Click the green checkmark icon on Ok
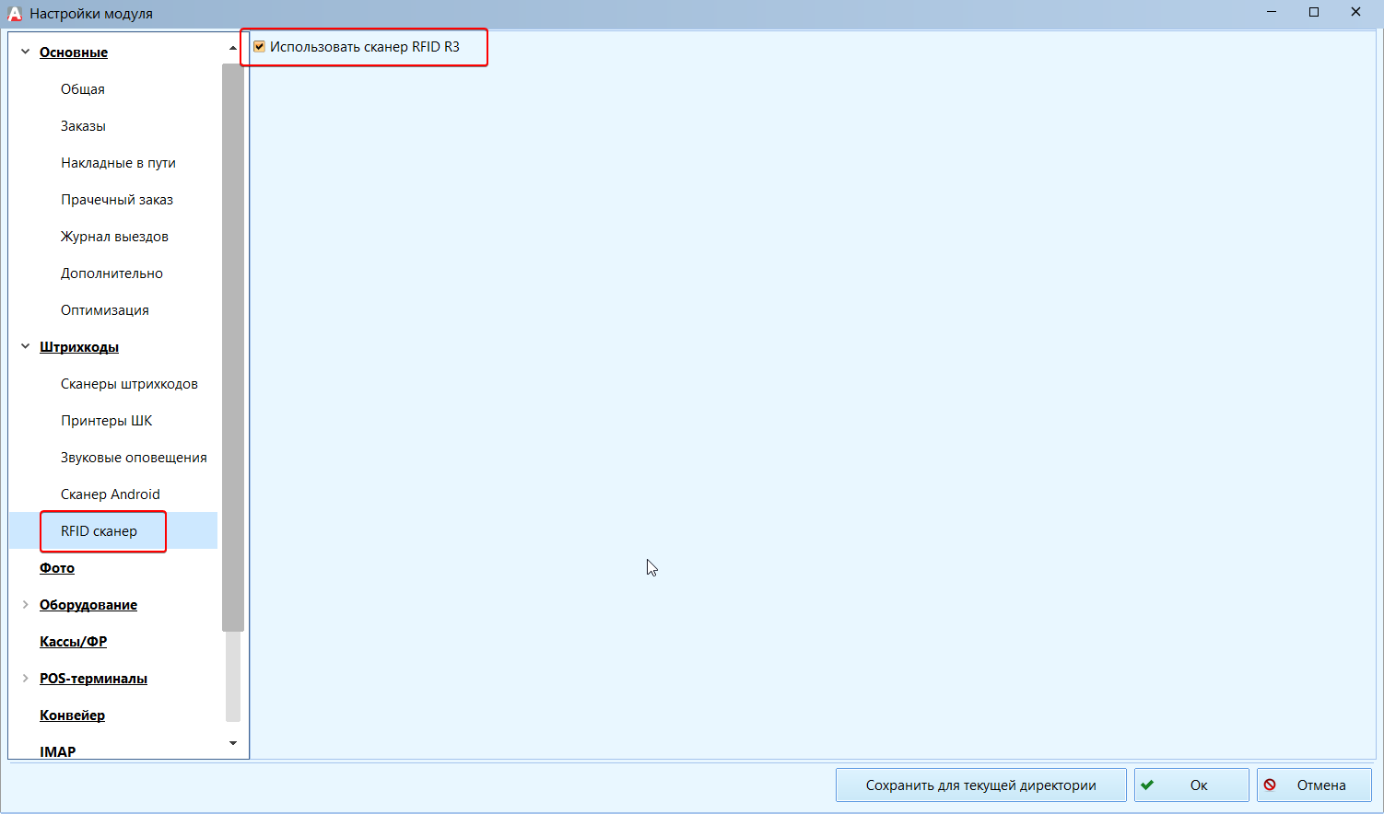This screenshot has width=1384, height=814. (x=1147, y=785)
